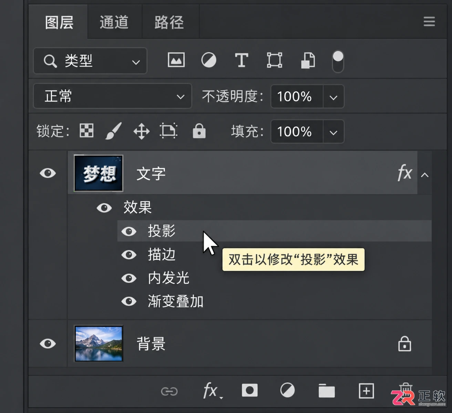Screen dimensions: 452x413
Task: Lock transparent pixels checkerboard icon
Action: point(86,131)
